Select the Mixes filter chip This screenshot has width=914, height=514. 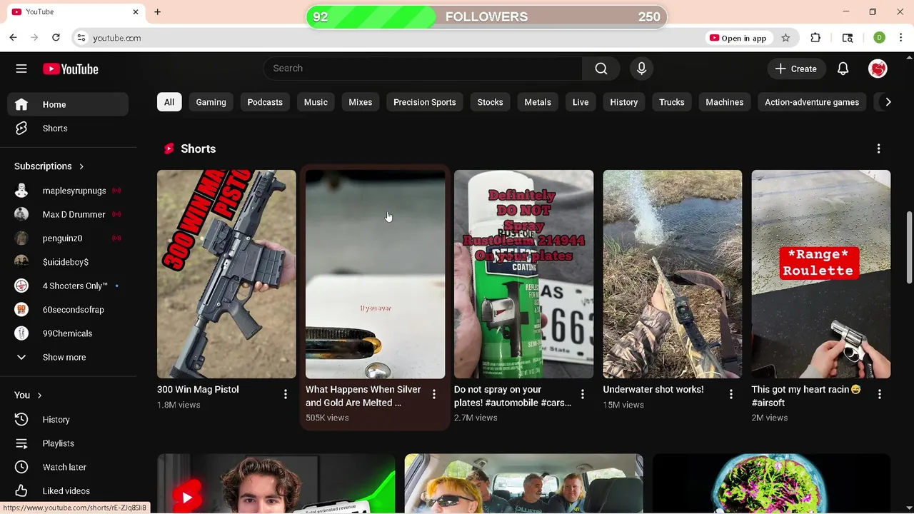[x=360, y=102]
